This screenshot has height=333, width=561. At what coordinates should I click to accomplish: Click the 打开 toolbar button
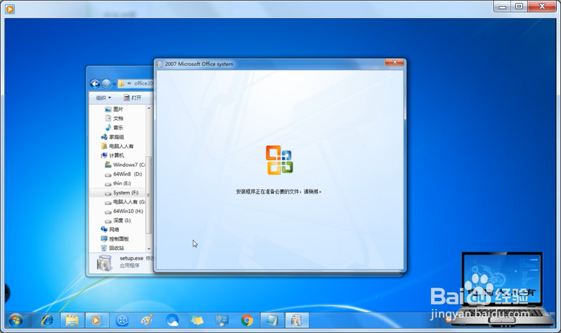pos(132,98)
